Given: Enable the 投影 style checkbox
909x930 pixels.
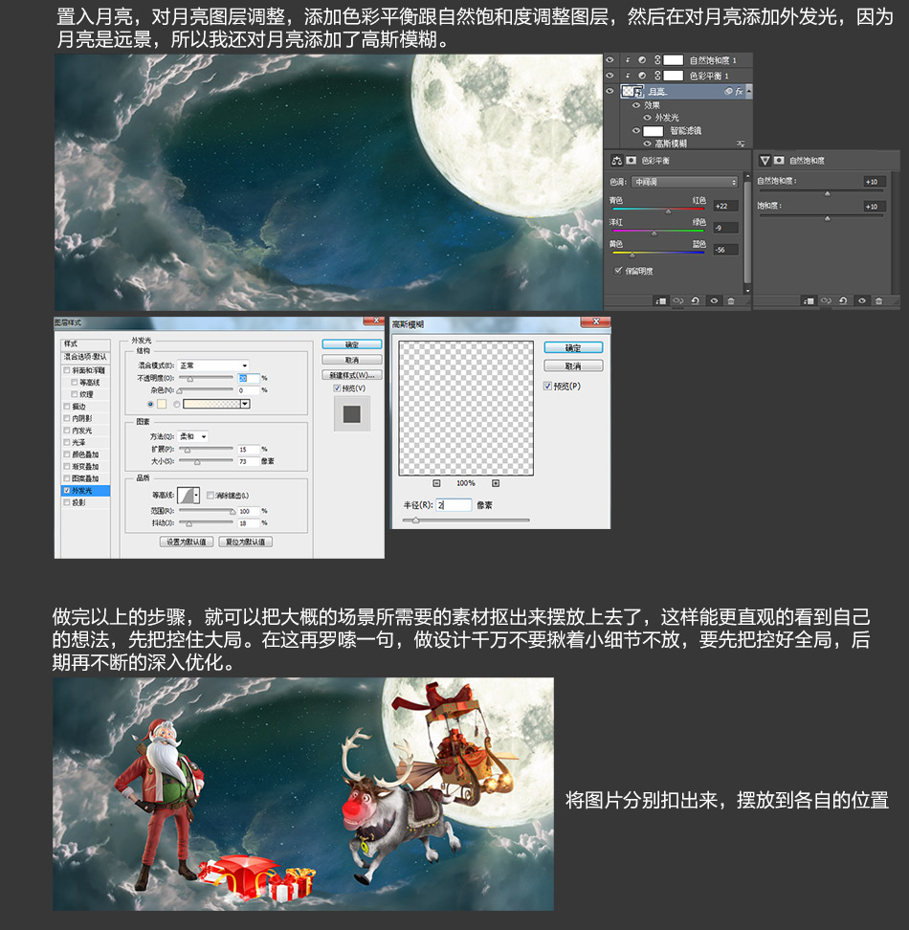Looking at the screenshot, I should click(x=66, y=502).
